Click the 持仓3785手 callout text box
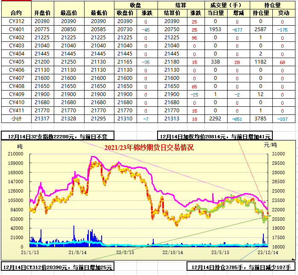298x275 pixels. [x=241, y=267]
